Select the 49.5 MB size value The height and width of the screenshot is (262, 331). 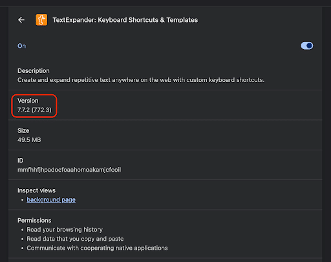[29, 140]
